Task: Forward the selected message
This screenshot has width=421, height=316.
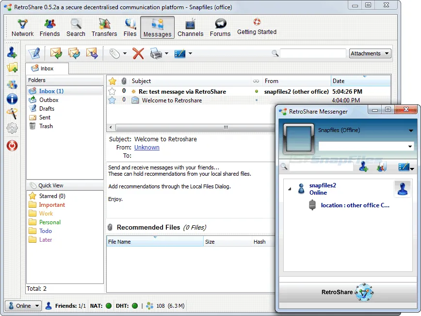Action: click(92, 53)
